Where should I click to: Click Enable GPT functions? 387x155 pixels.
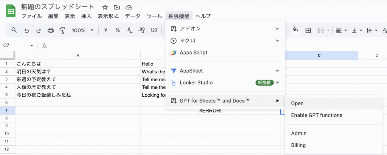(334, 115)
